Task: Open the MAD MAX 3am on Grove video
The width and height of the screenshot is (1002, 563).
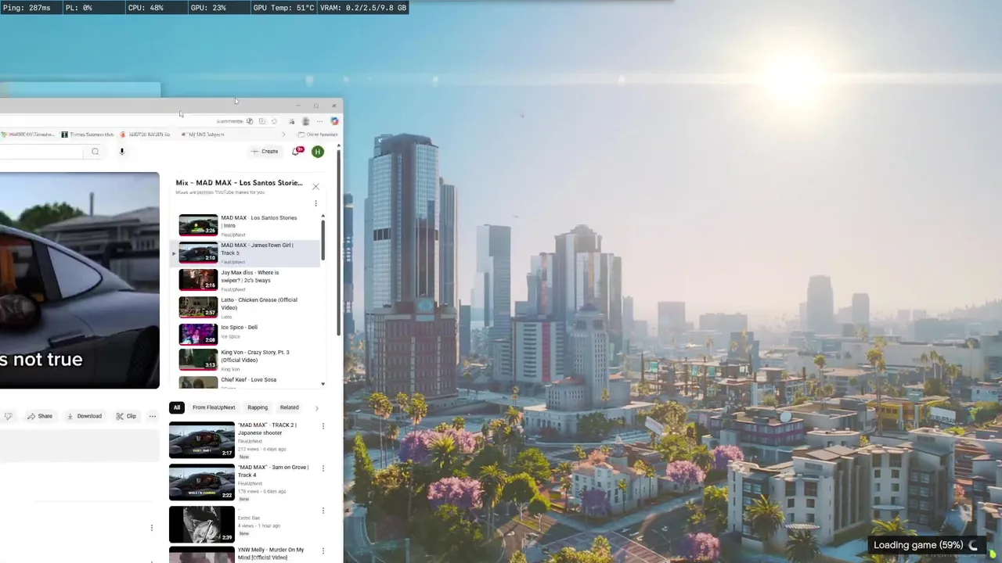Action: click(202, 482)
